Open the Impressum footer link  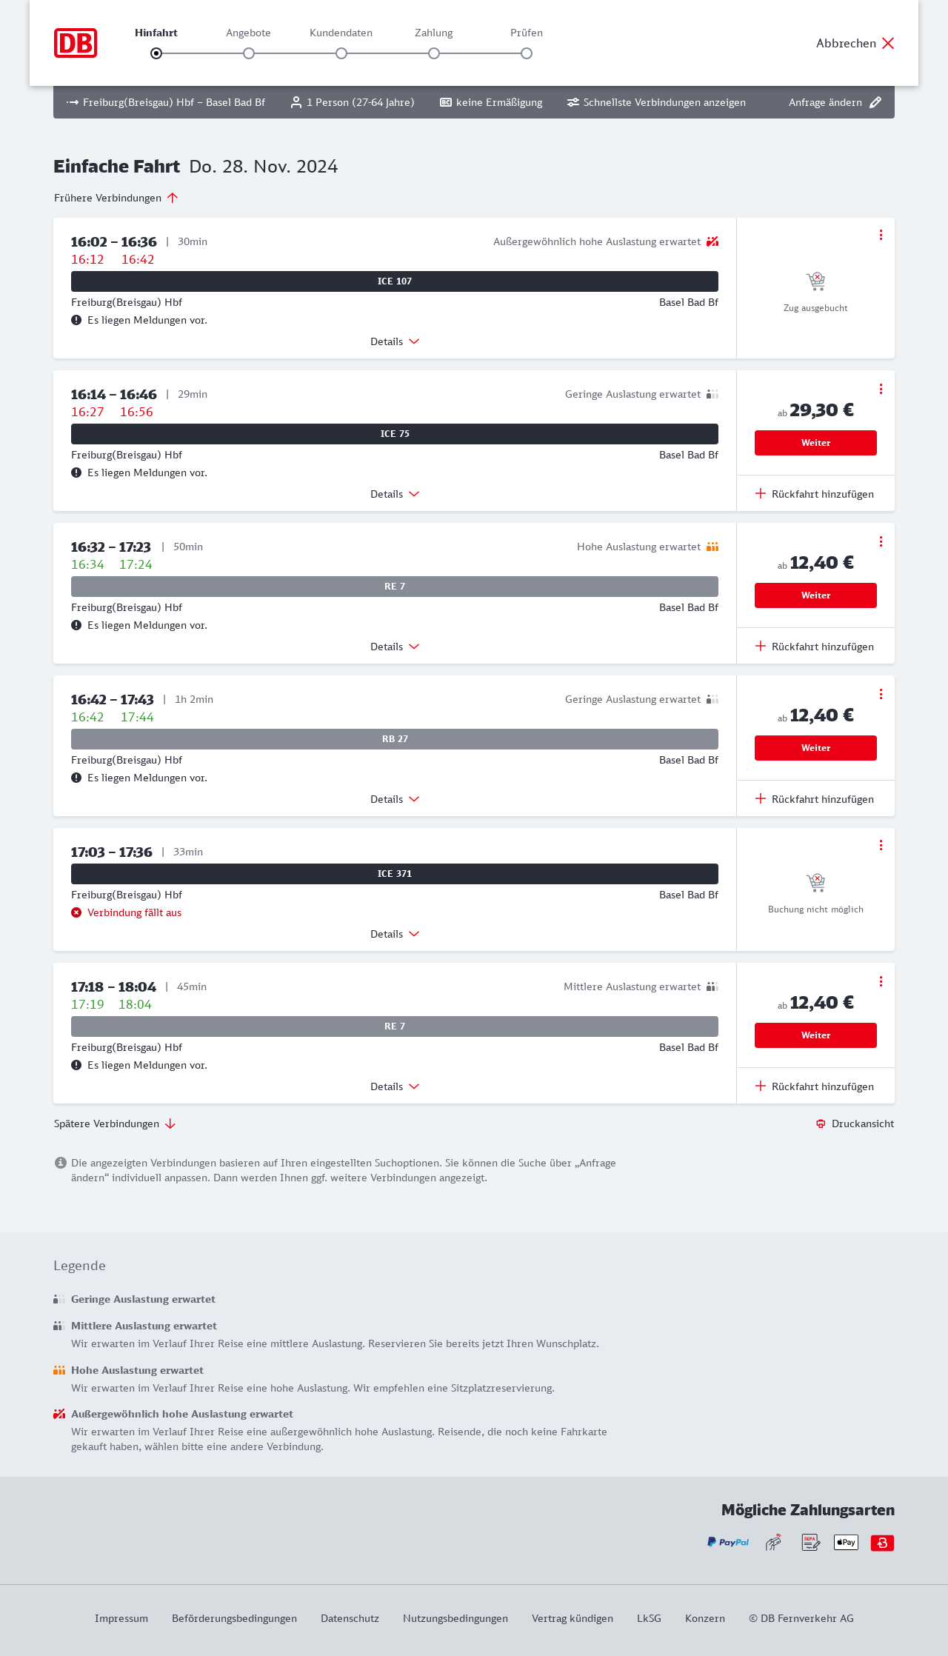(x=121, y=1618)
